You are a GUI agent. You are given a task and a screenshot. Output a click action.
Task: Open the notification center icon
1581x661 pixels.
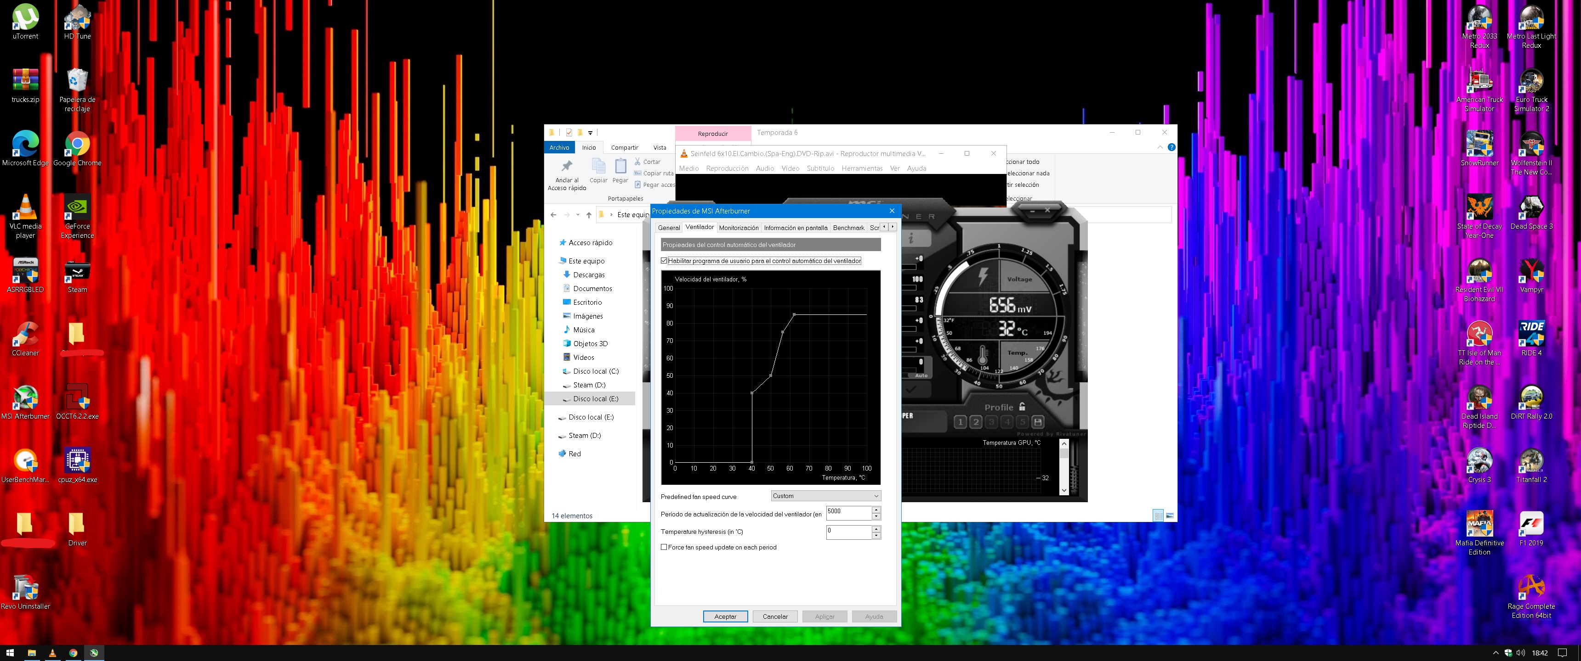pyautogui.click(x=1563, y=653)
